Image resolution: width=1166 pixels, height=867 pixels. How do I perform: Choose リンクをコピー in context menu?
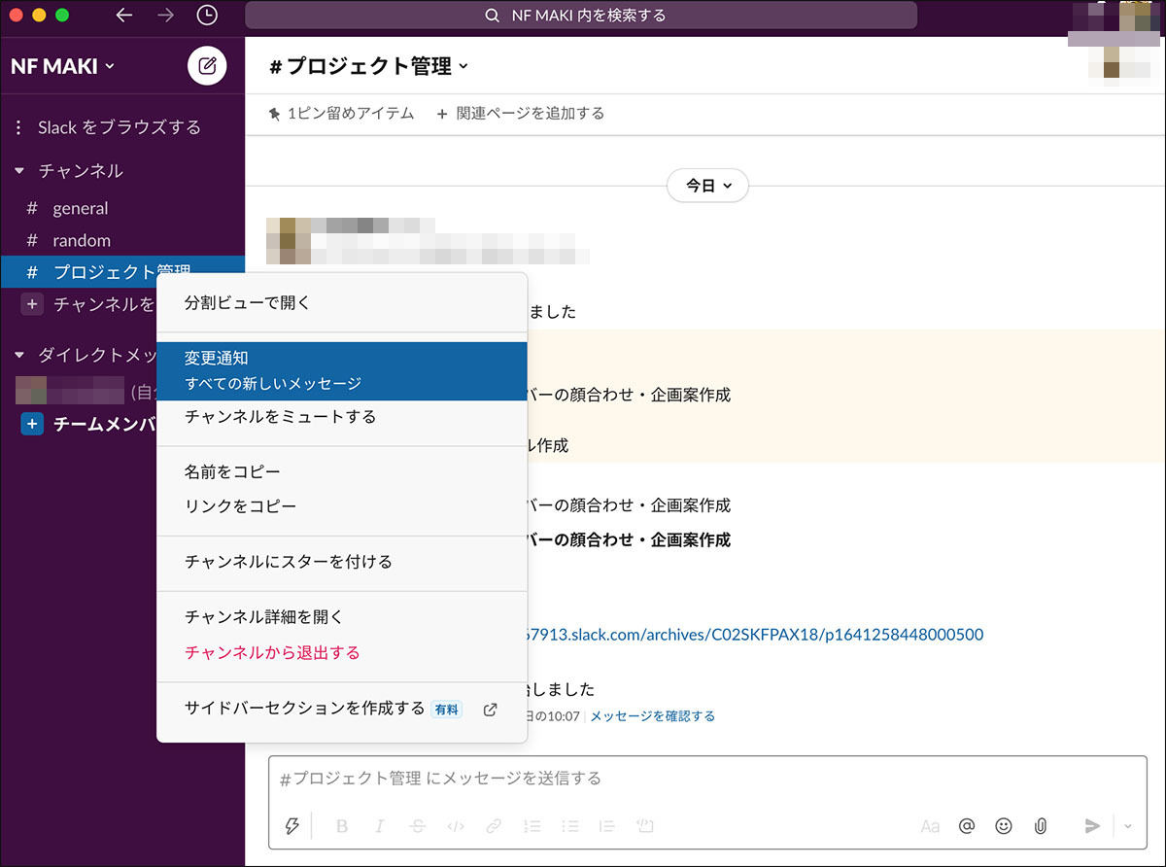342,506
